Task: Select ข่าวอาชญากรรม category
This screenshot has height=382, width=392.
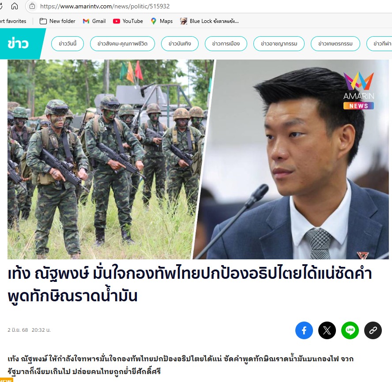Action: tap(279, 44)
